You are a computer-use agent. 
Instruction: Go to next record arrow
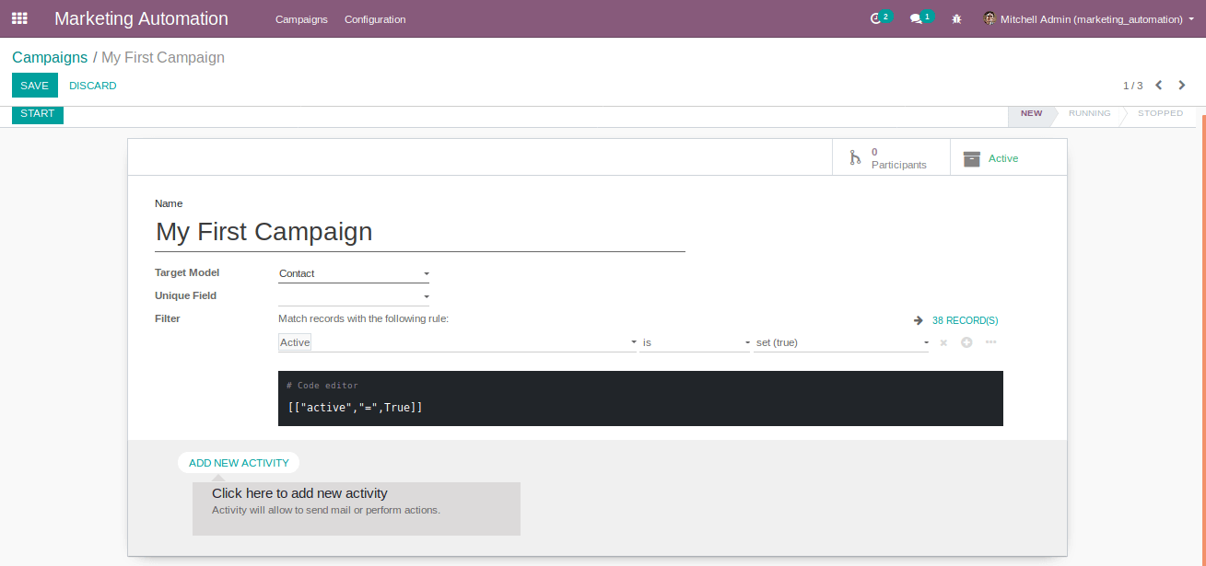click(x=1182, y=86)
